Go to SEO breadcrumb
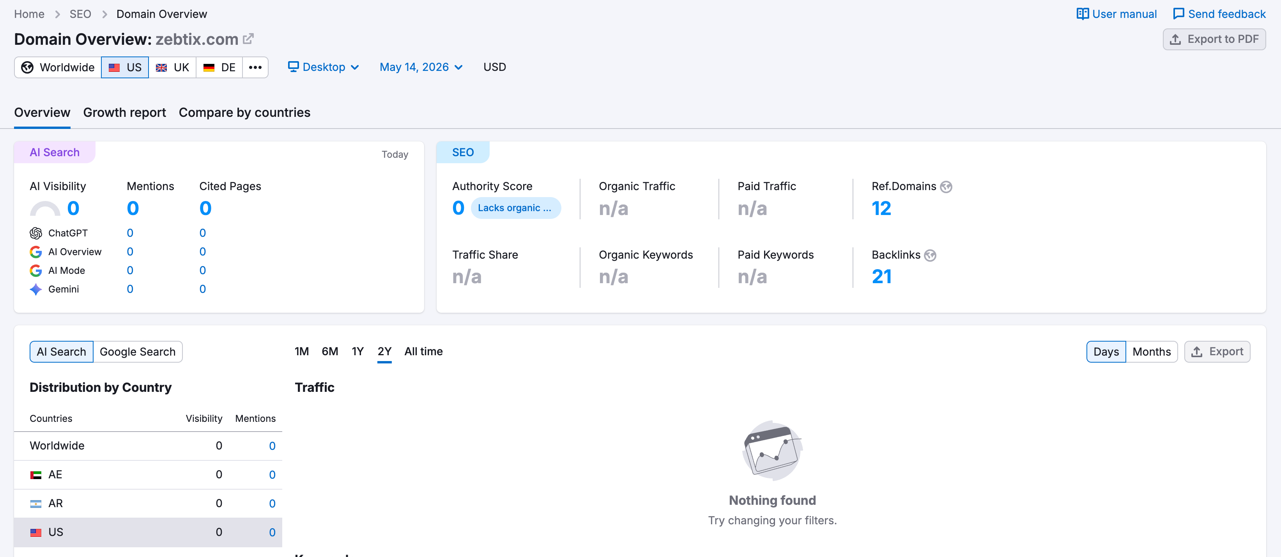1281x557 pixels. (x=80, y=14)
